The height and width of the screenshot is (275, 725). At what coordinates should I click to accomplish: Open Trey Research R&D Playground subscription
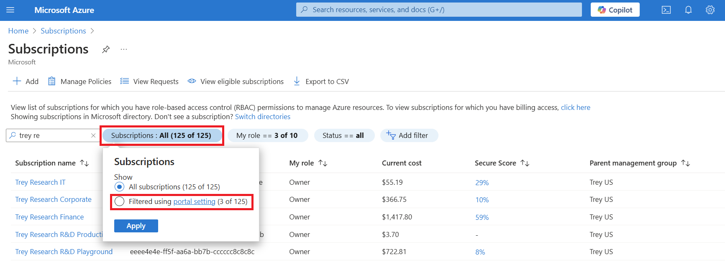click(x=64, y=252)
